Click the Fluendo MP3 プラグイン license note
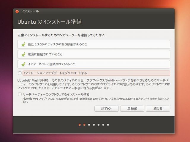This screenshot has width=190, height=142. point(96,100)
